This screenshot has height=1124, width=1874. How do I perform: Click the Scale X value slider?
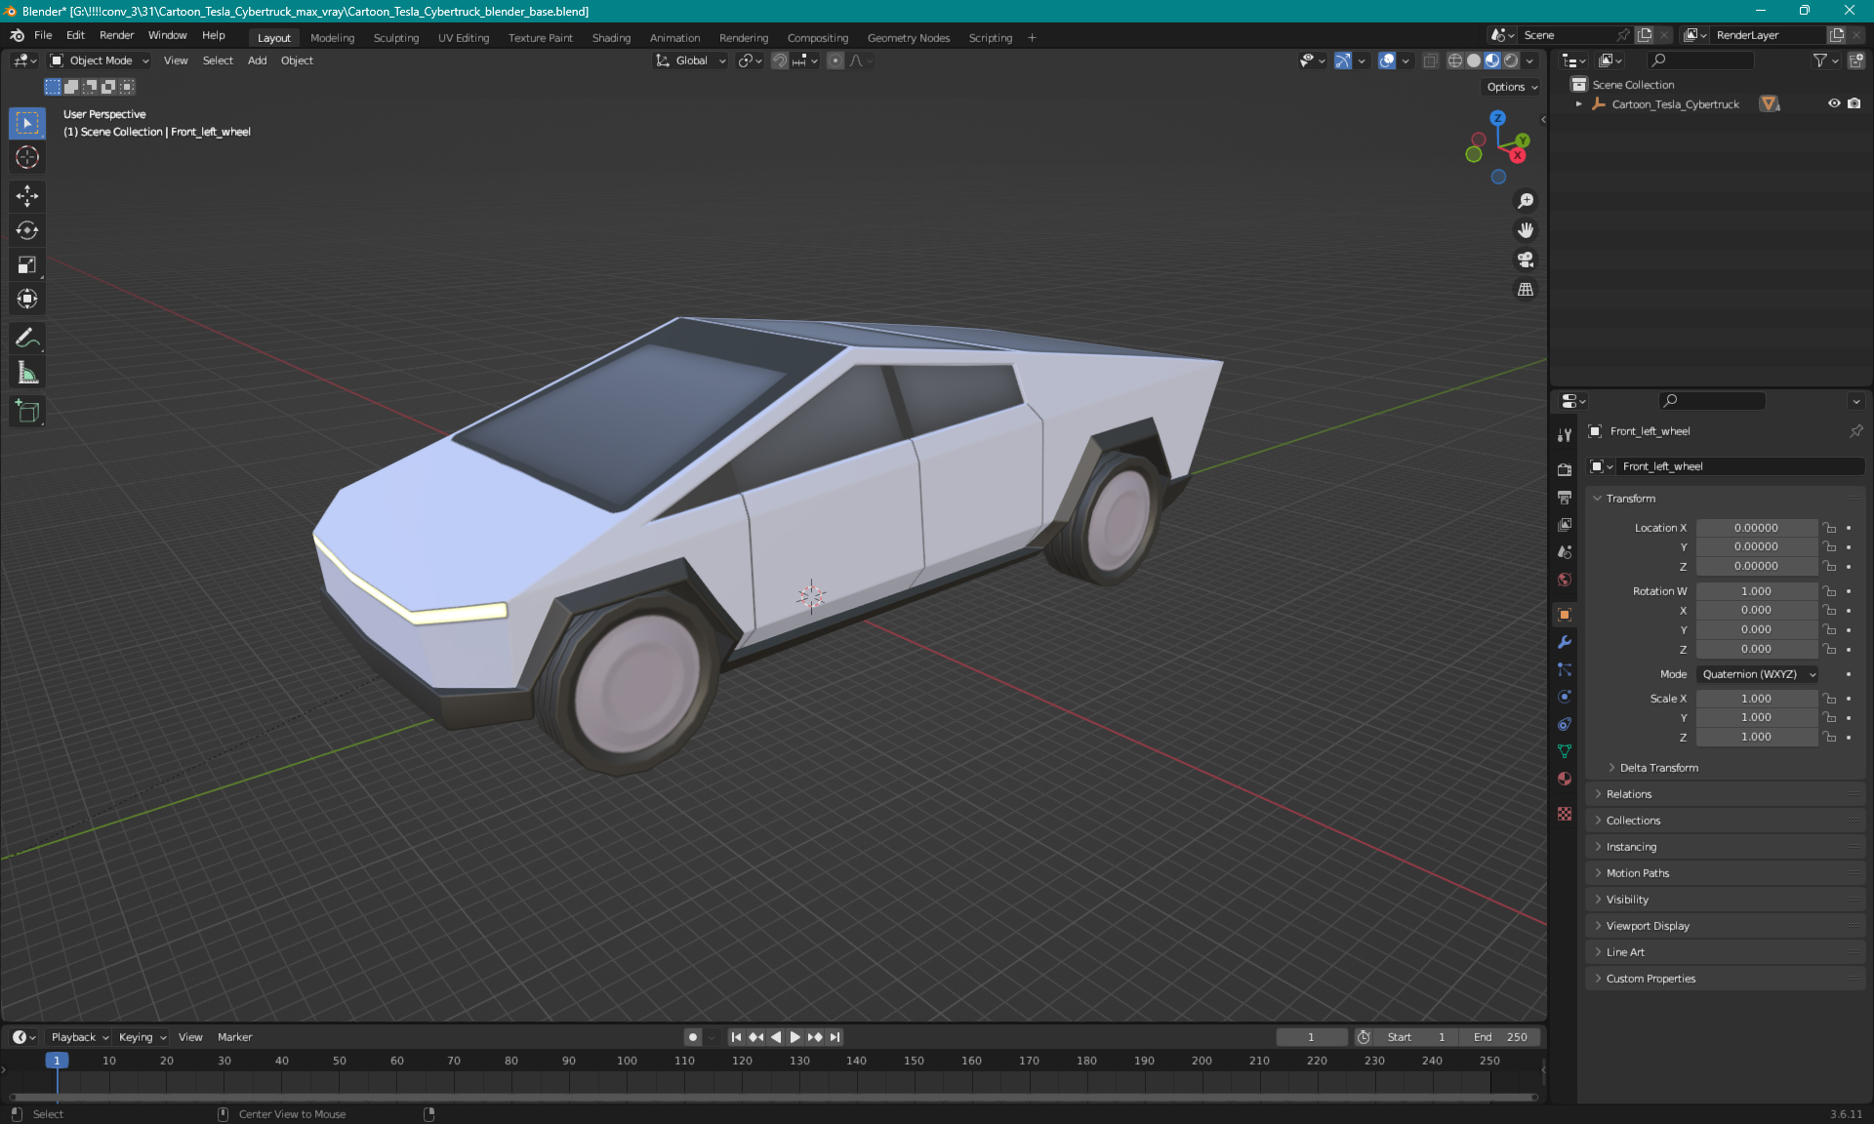click(x=1756, y=699)
